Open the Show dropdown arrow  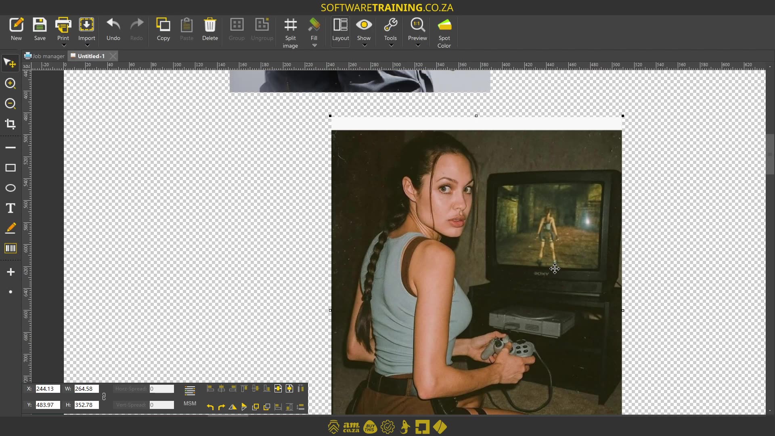[x=364, y=46]
